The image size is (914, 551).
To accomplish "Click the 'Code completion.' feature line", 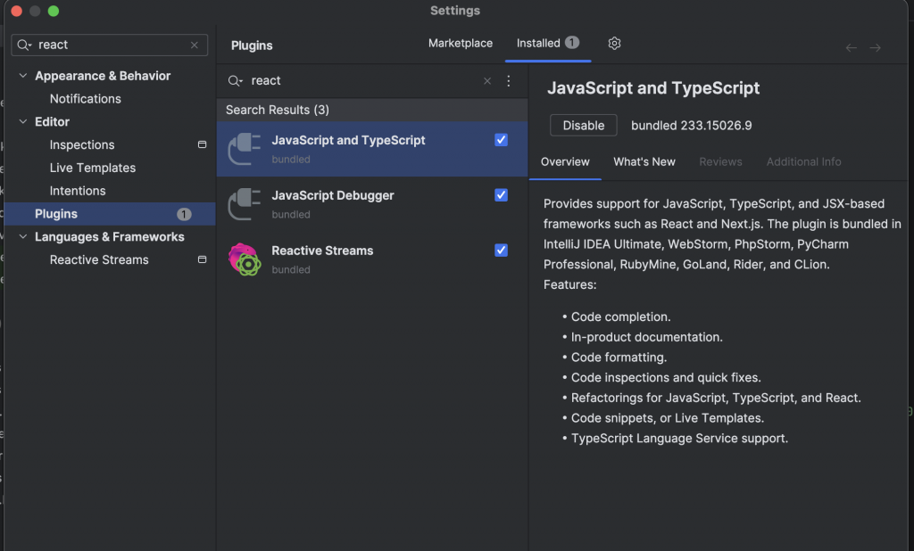I will click(x=621, y=317).
